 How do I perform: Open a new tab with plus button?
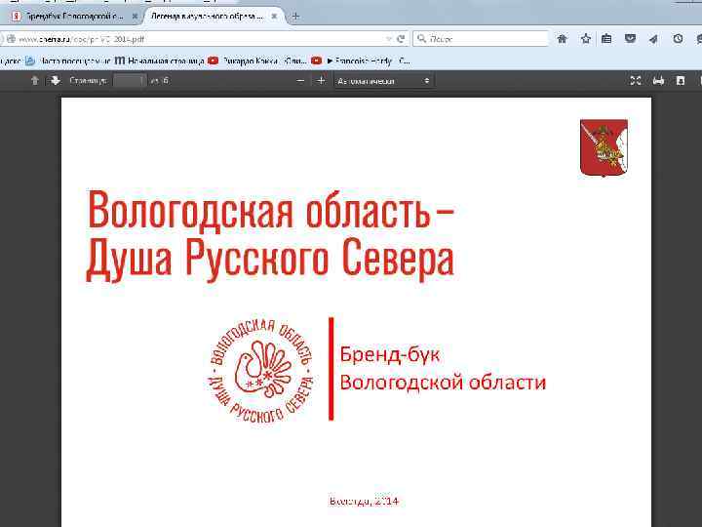coord(295,17)
